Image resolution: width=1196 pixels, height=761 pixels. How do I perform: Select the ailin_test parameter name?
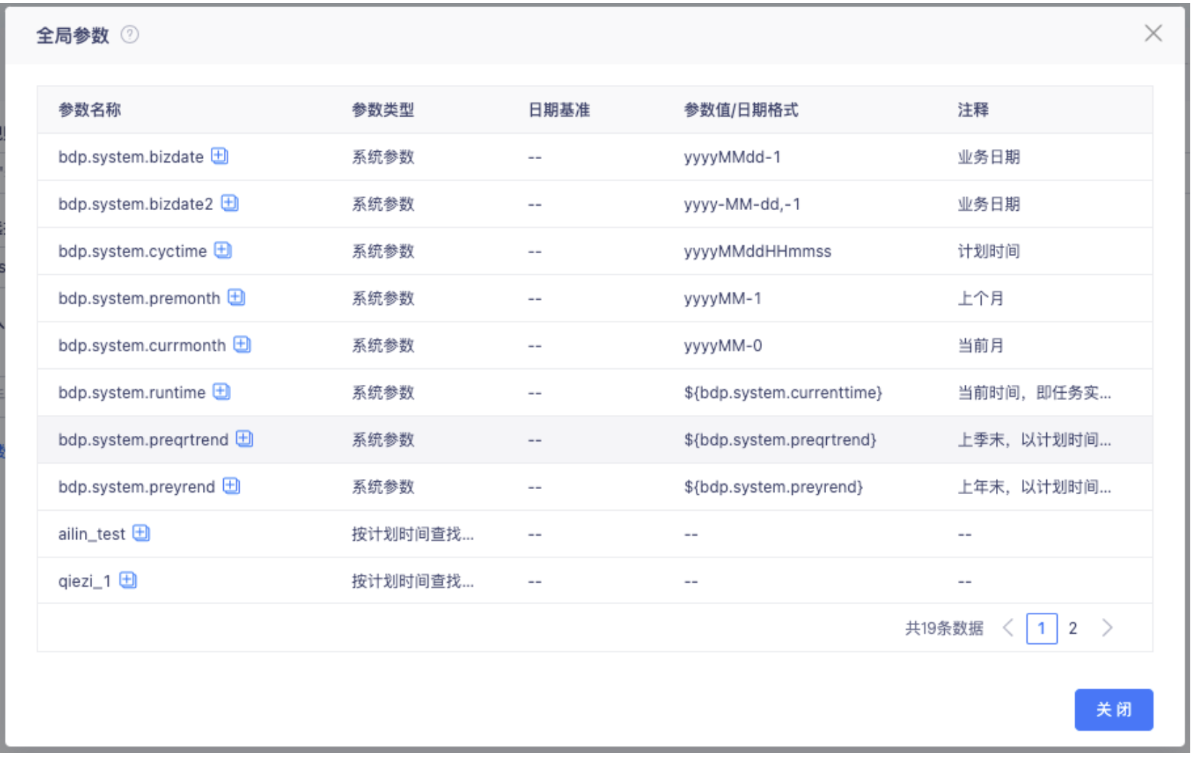tap(91, 534)
